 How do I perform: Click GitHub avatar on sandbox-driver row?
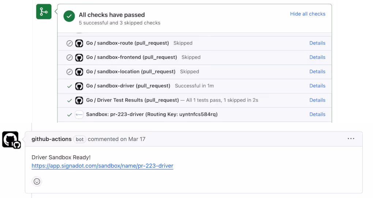[79, 86]
